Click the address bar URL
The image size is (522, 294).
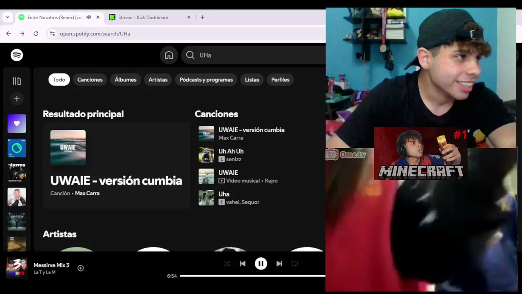pyautogui.click(x=95, y=33)
